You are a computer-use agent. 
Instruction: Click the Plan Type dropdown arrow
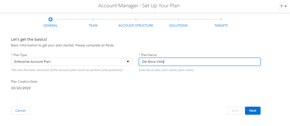click(x=128, y=61)
